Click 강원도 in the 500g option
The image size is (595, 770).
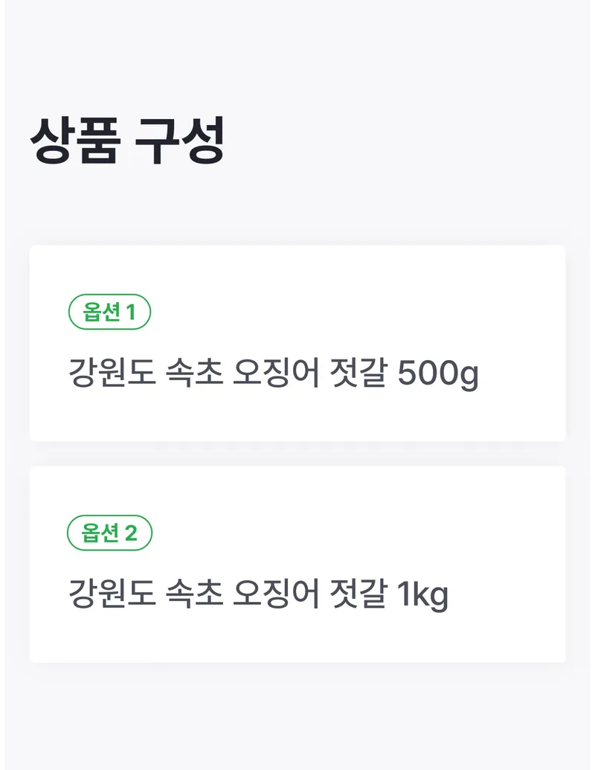[x=112, y=373]
